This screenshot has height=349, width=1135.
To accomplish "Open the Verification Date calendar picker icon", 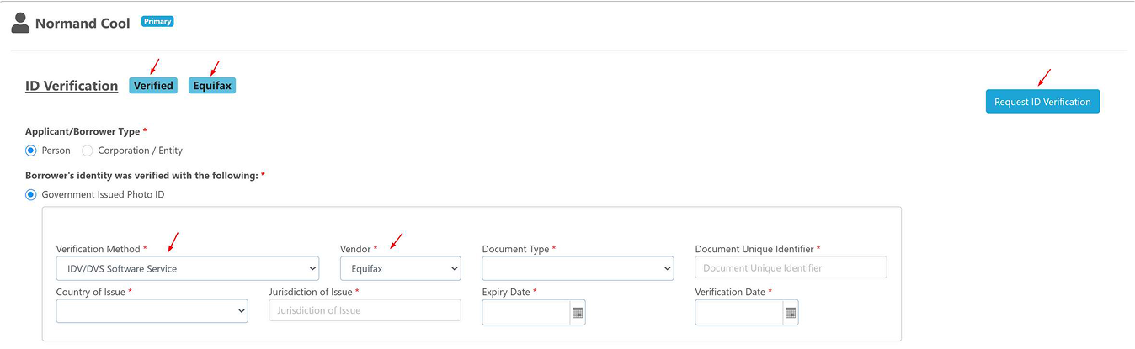I will (x=790, y=313).
